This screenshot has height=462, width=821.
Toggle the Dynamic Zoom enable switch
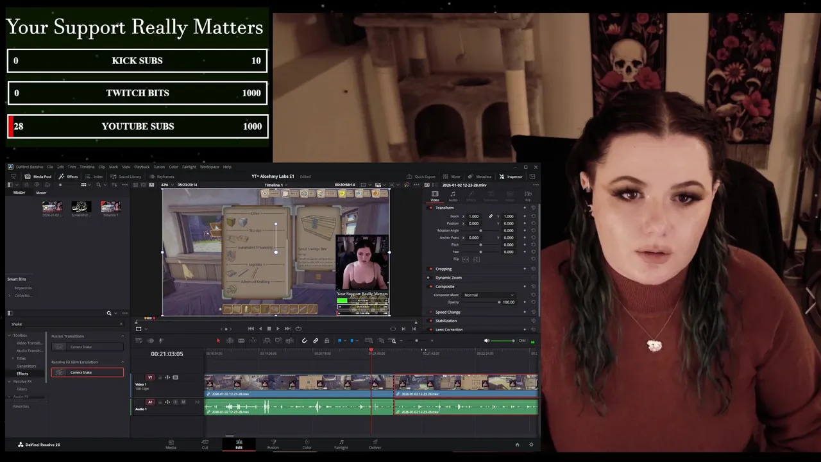430,278
